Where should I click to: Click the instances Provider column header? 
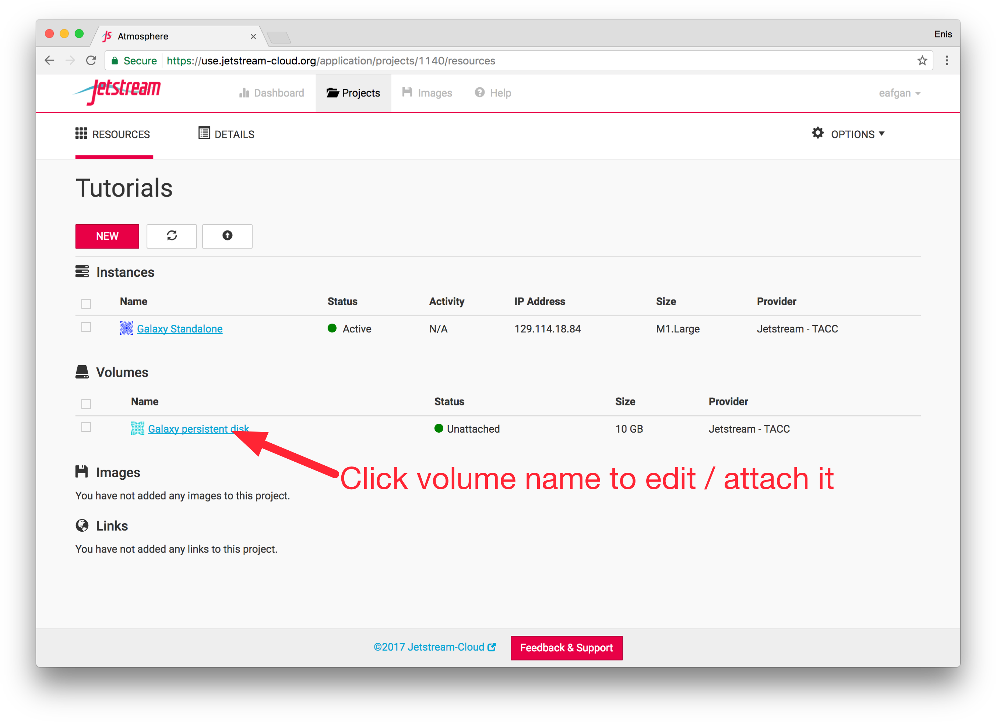777,301
